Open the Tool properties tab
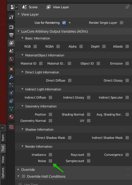Viewport: 132px width, 185px height. 11,17
